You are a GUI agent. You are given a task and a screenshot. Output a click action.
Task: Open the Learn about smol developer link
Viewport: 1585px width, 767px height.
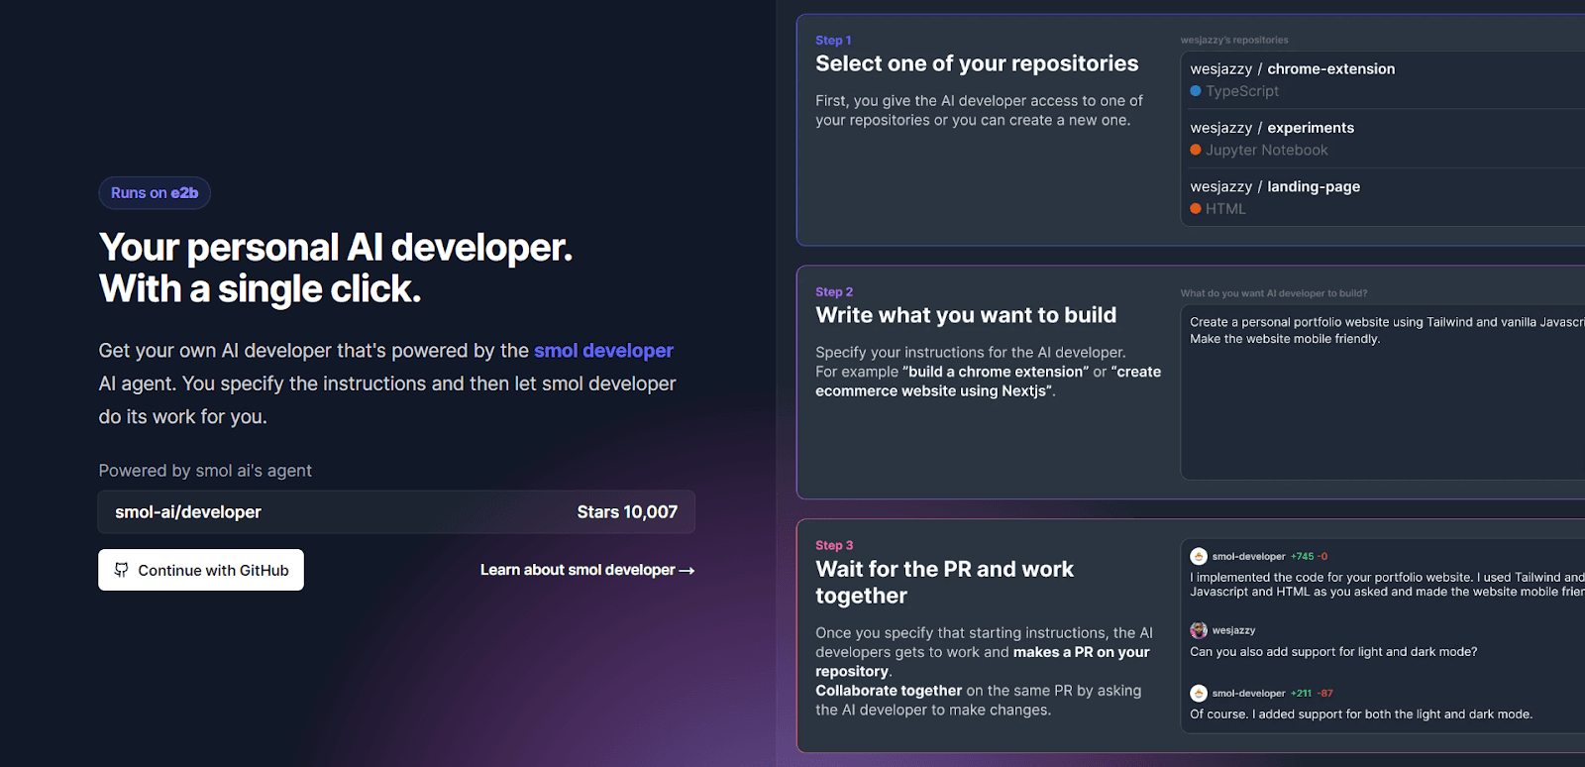[x=587, y=570]
